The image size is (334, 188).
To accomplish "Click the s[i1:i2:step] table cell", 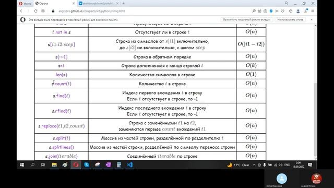I will (62, 44).
